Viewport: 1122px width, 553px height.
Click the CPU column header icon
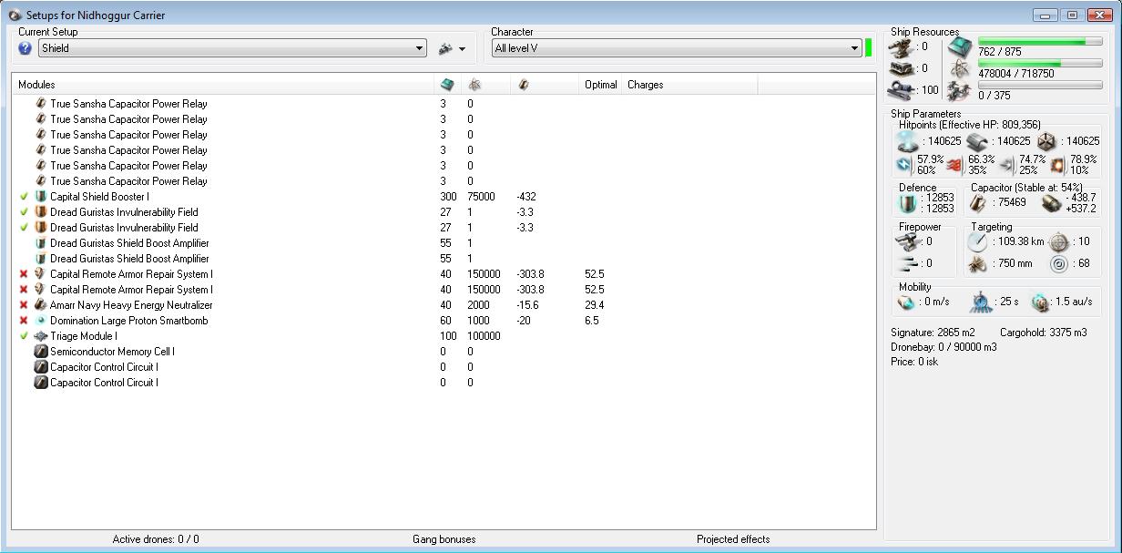pos(446,85)
